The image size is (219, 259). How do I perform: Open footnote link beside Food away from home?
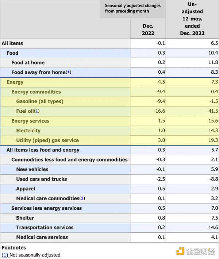68,72
